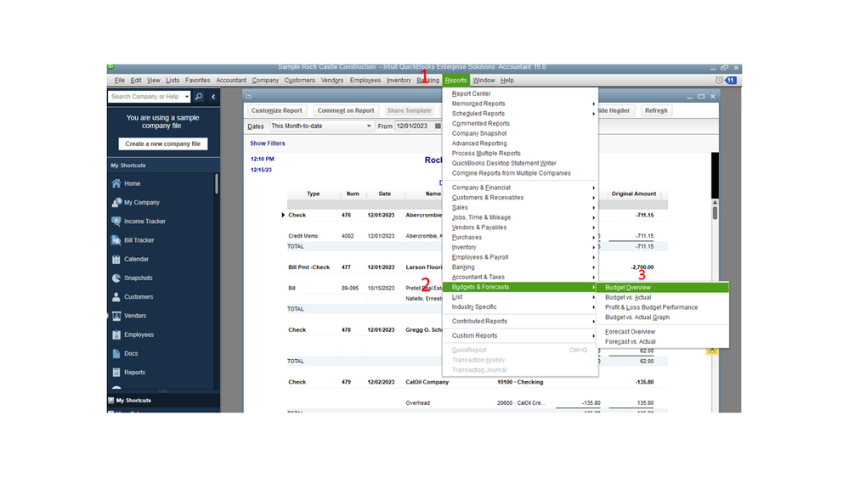Open the reminders clock icon
The height and width of the screenshot is (477, 849).
tap(719, 80)
